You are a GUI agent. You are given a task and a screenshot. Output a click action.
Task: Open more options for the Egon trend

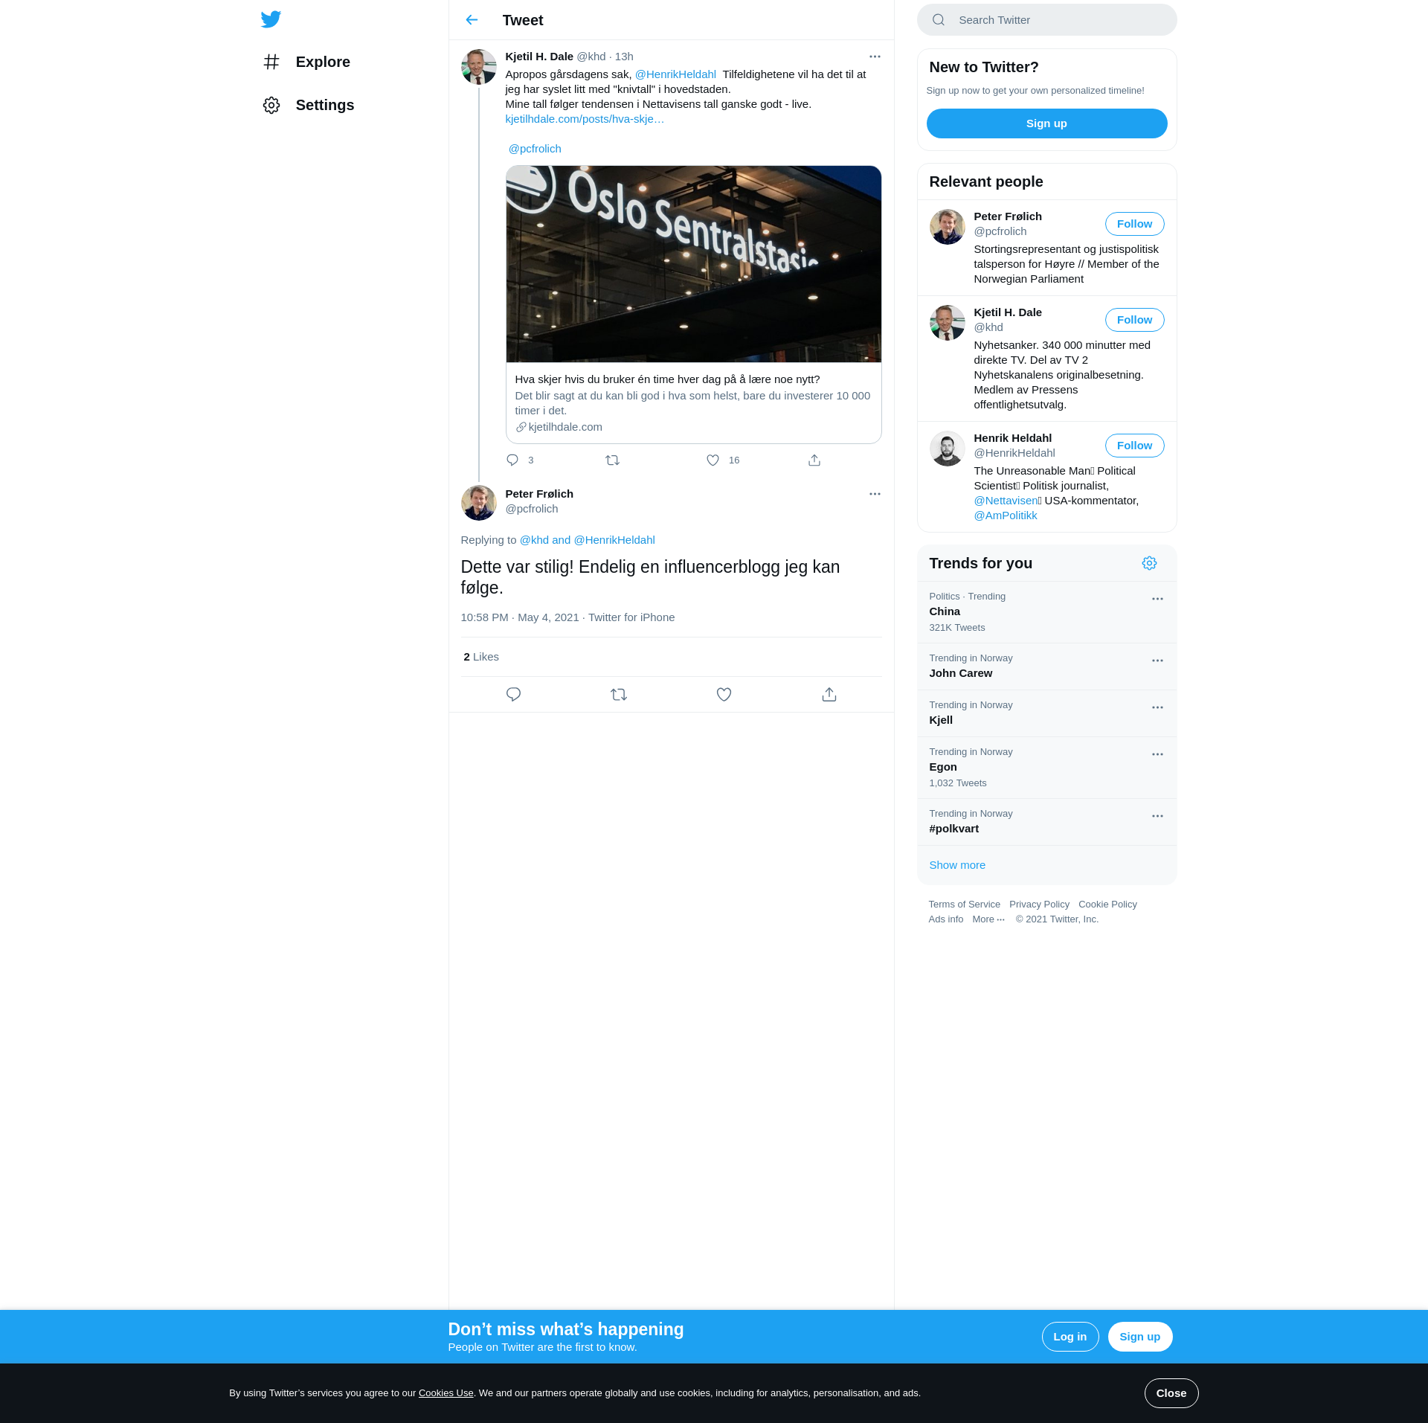pyautogui.click(x=1157, y=754)
